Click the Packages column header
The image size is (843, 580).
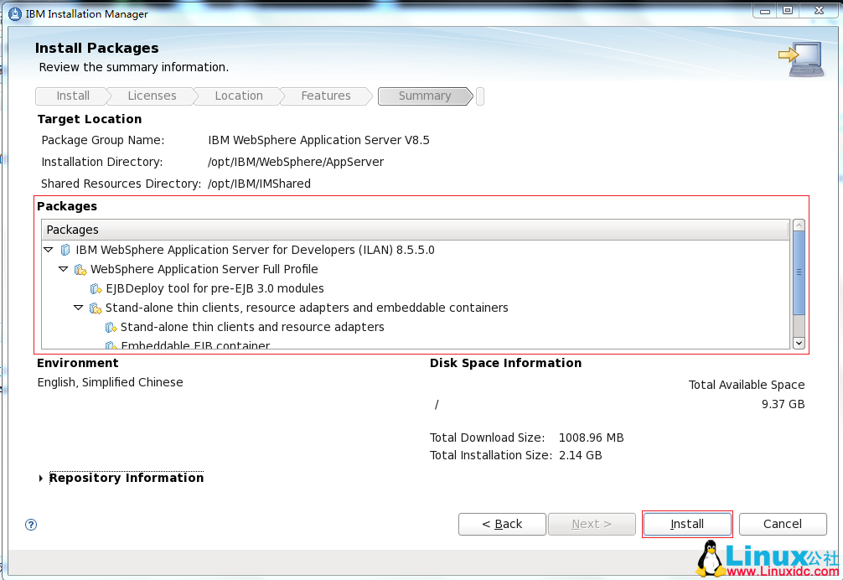click(415, 230)
